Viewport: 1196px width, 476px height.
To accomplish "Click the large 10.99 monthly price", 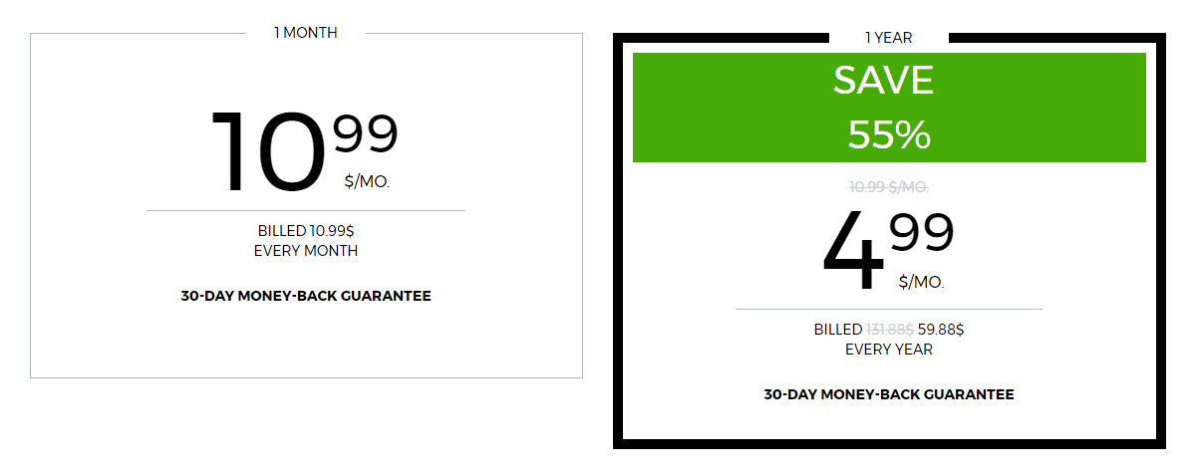I will click(305, 150).
